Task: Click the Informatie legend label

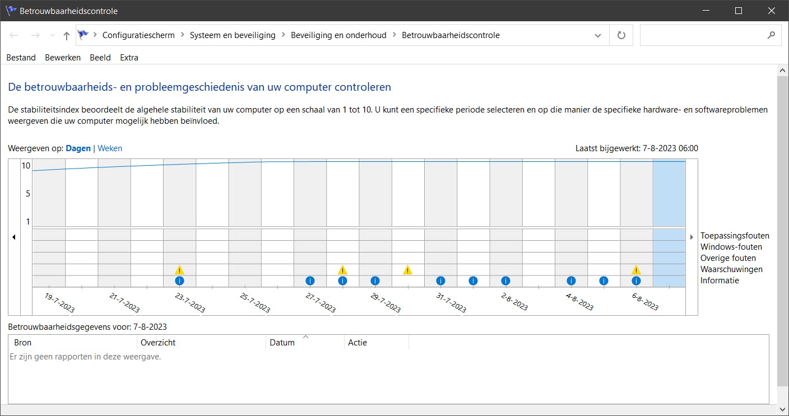Action: pos(720,281)
